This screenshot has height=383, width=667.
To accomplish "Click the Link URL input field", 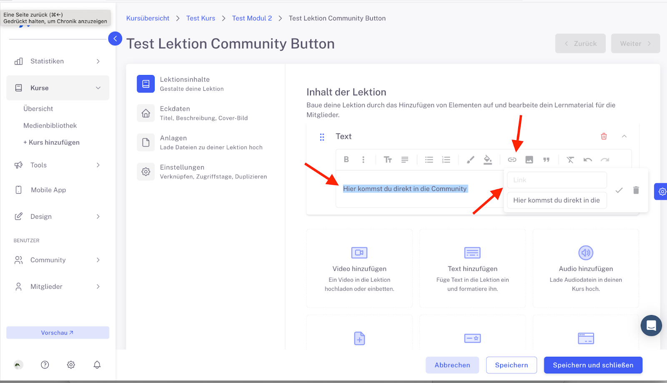I will coord(557,180).
